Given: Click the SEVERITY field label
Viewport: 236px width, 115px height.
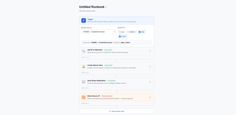Looking at the screenshot, I should coord(121,28).
